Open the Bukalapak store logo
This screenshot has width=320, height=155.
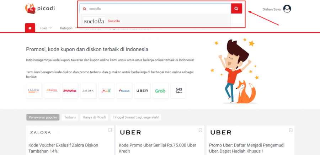[70, 91]
